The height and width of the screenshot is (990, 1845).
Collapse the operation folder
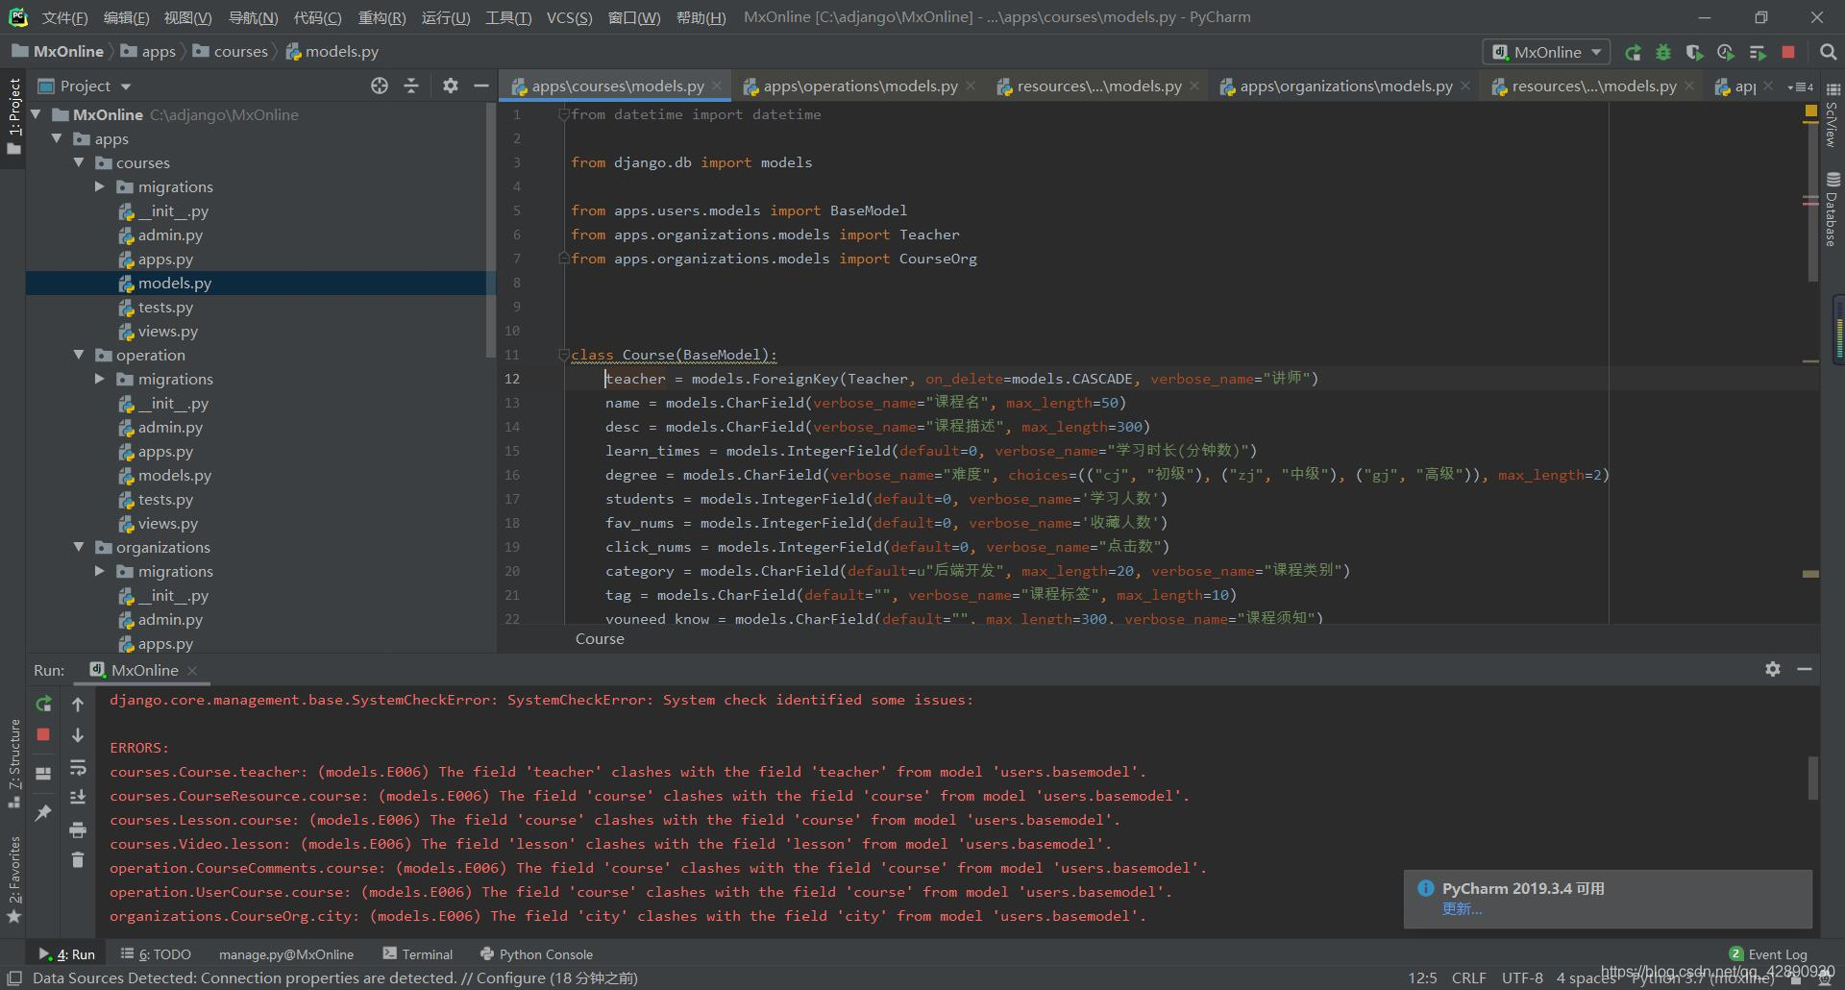coord(80,355)
